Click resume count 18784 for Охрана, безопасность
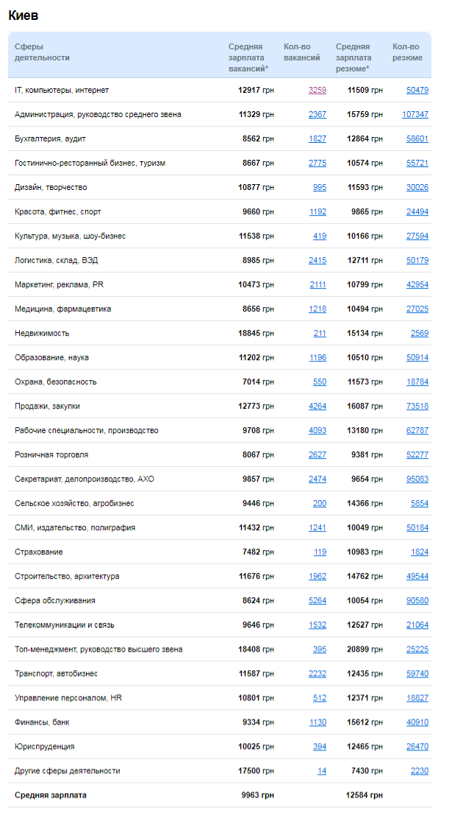452x813 pixels. coord(417,381)
